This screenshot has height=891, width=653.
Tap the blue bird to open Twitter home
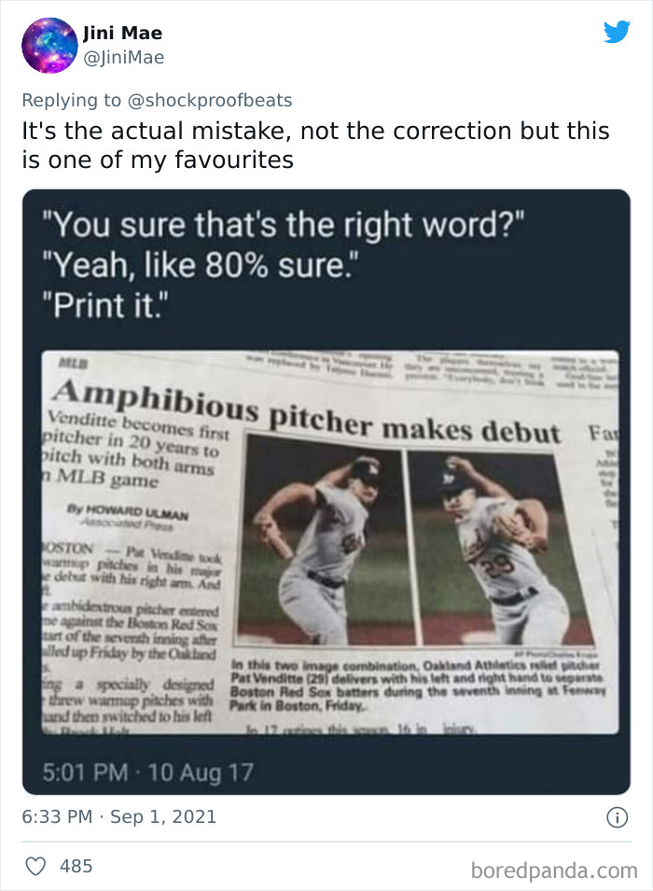pos(618,32)
